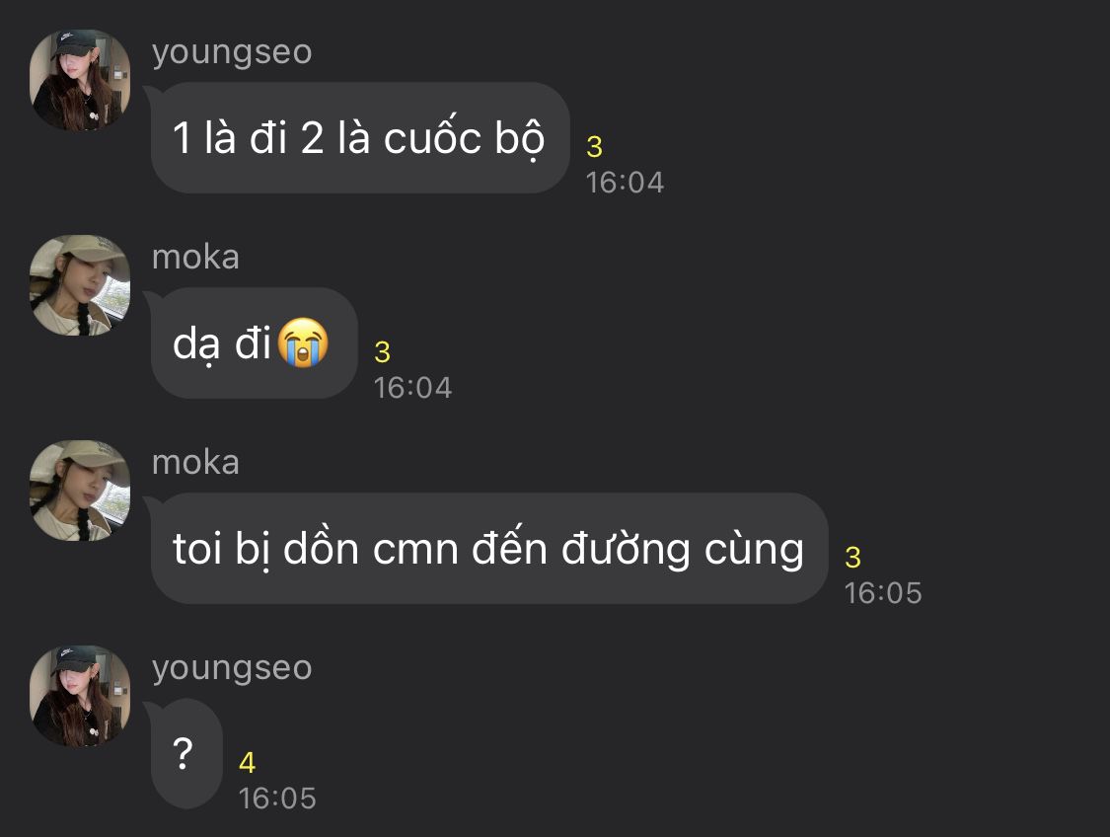Click the moka name above 'toi bị dồn' message
This screenshot has height=837, width=1110.
click(x=195, y=462)
